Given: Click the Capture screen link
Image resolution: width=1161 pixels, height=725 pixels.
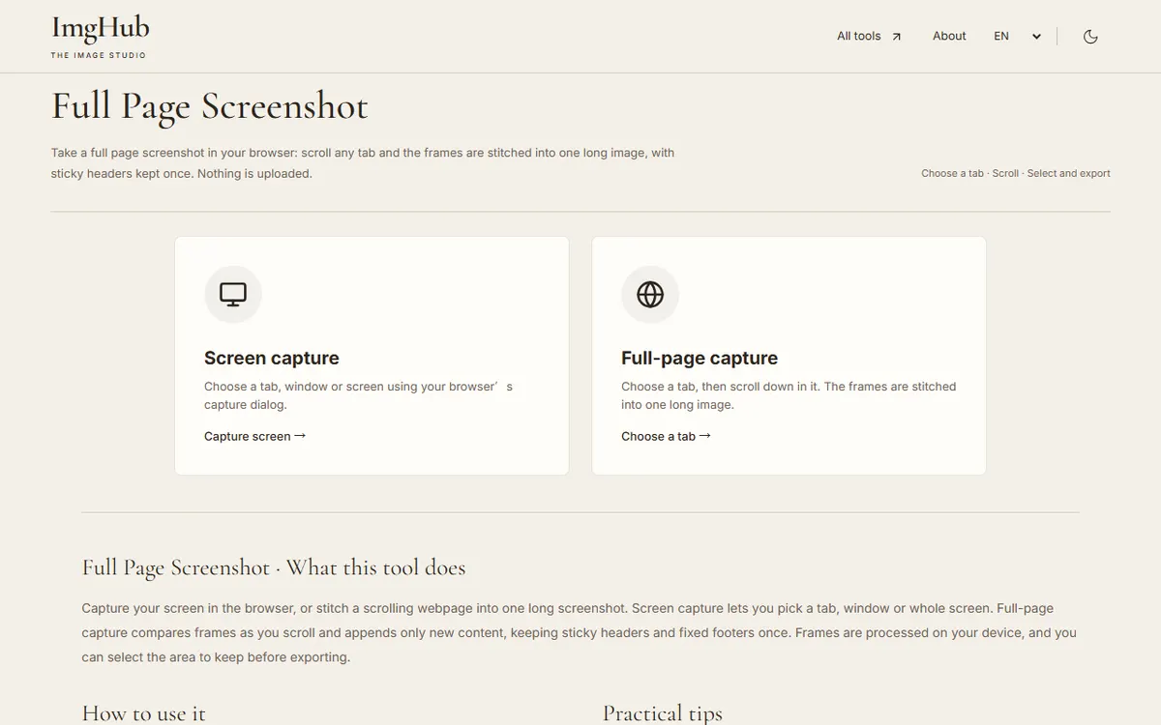Looking at the screenshot, I should click(x=254, y=436).
